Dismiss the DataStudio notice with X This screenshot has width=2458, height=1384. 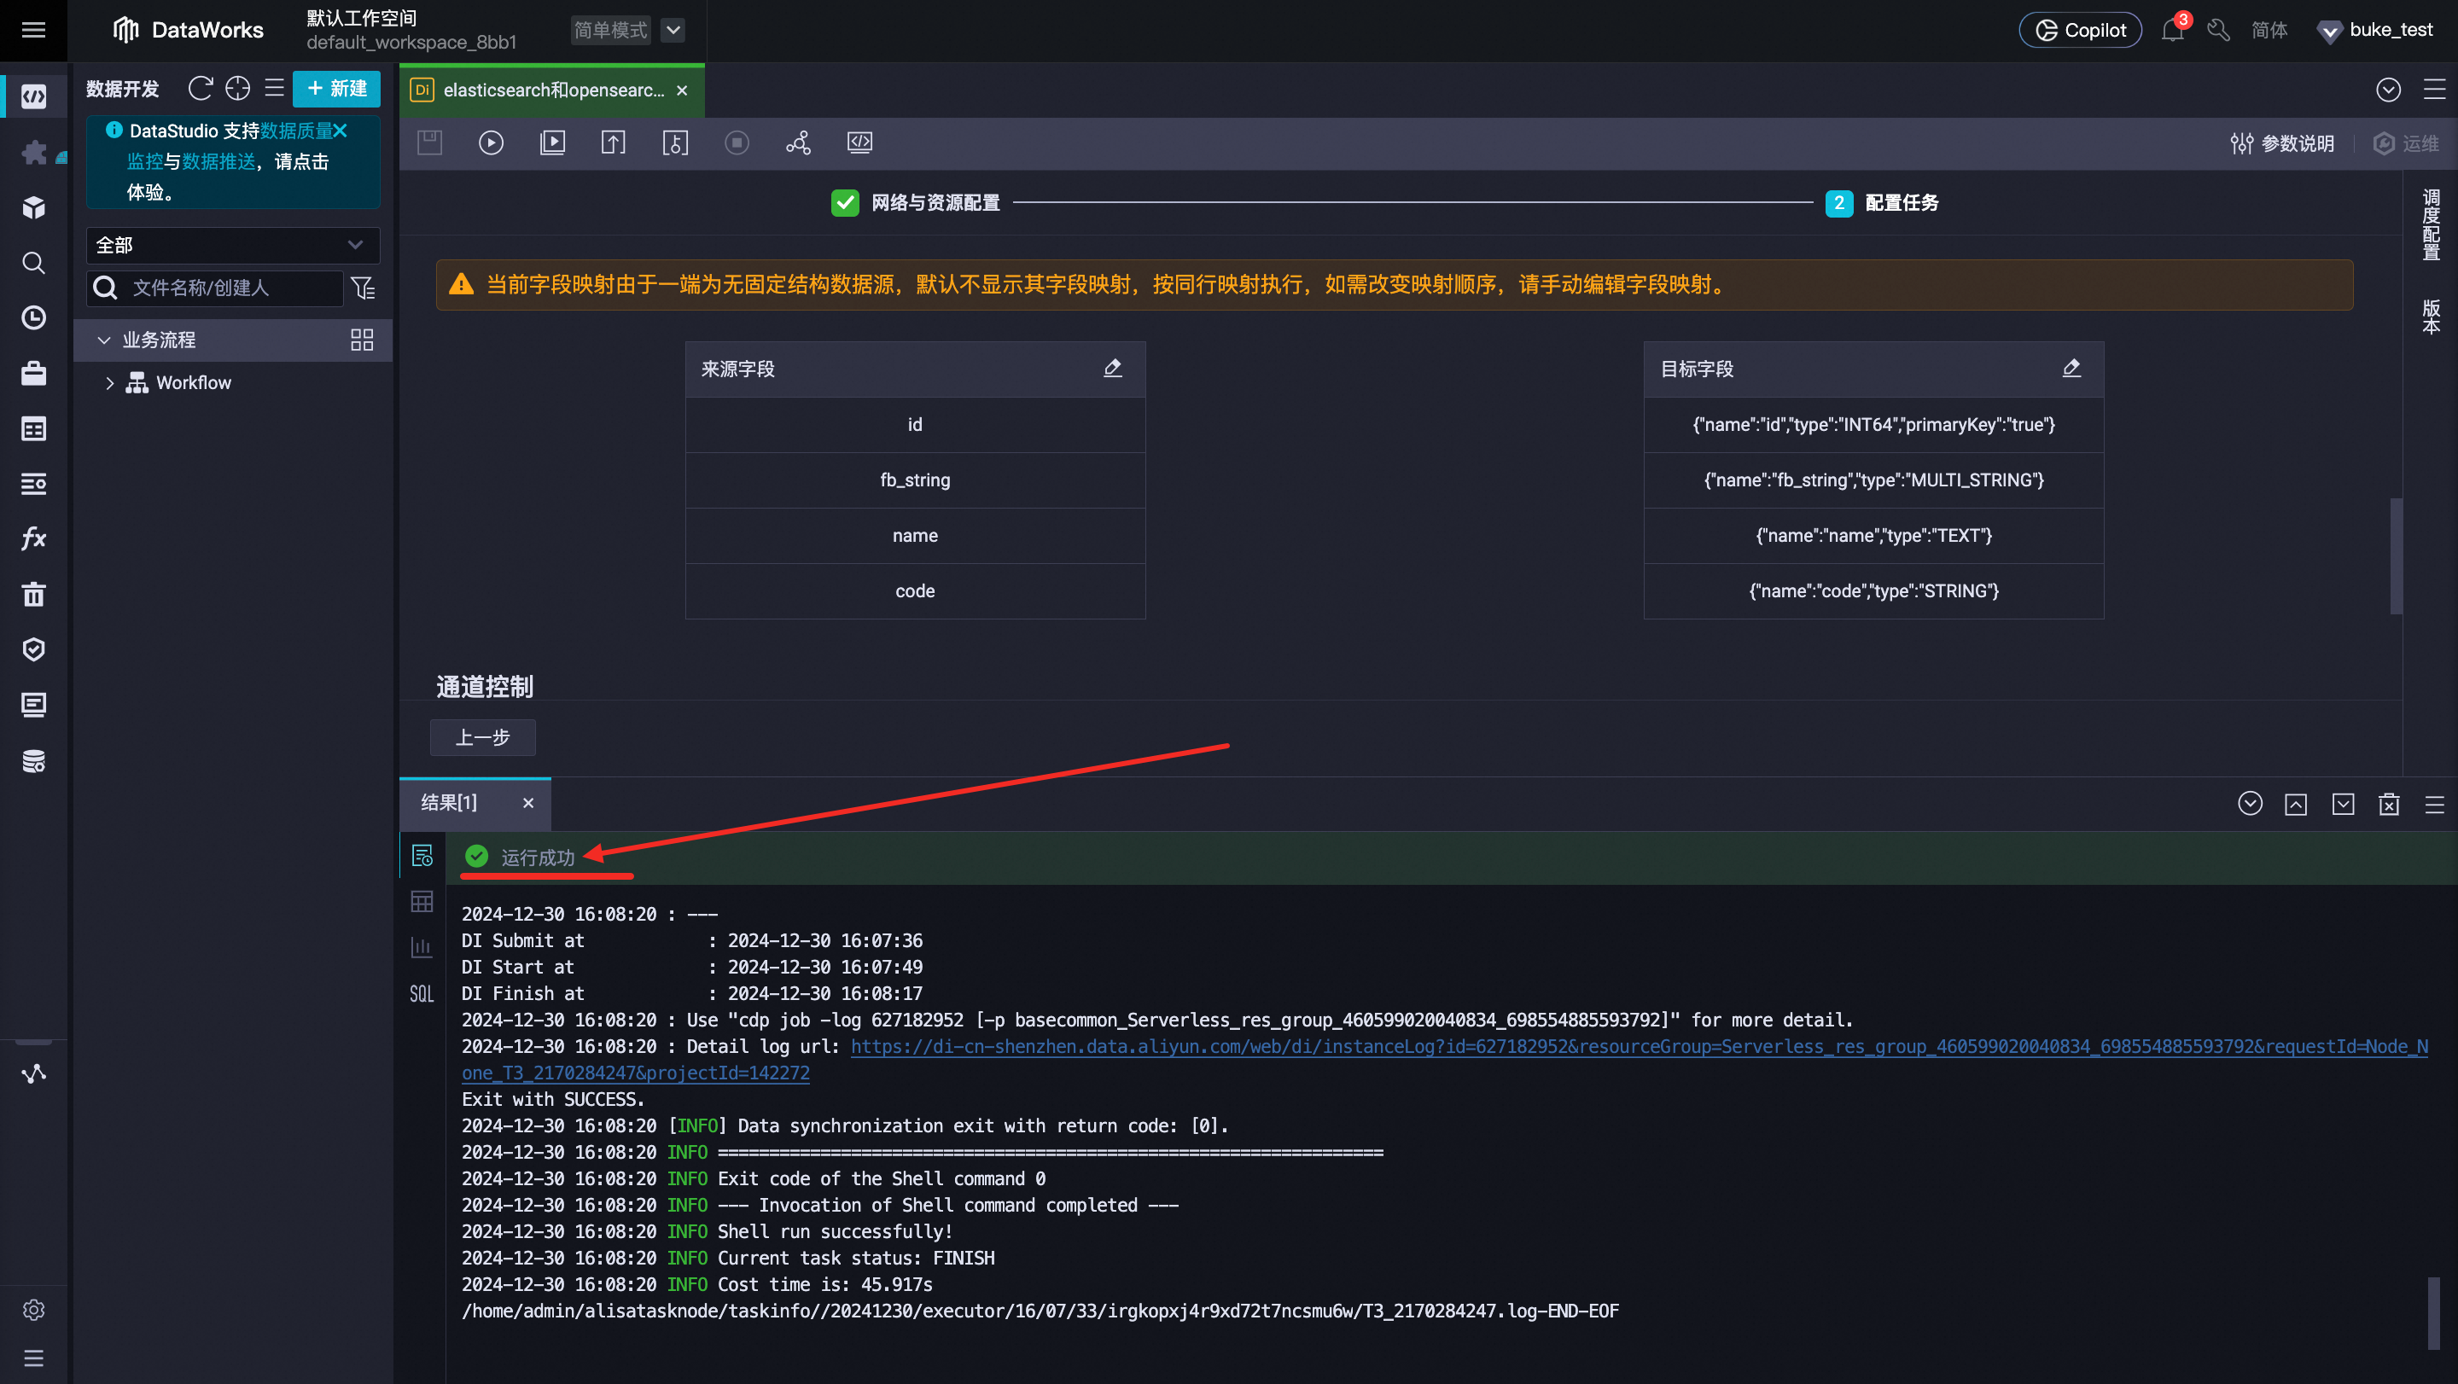340,130
